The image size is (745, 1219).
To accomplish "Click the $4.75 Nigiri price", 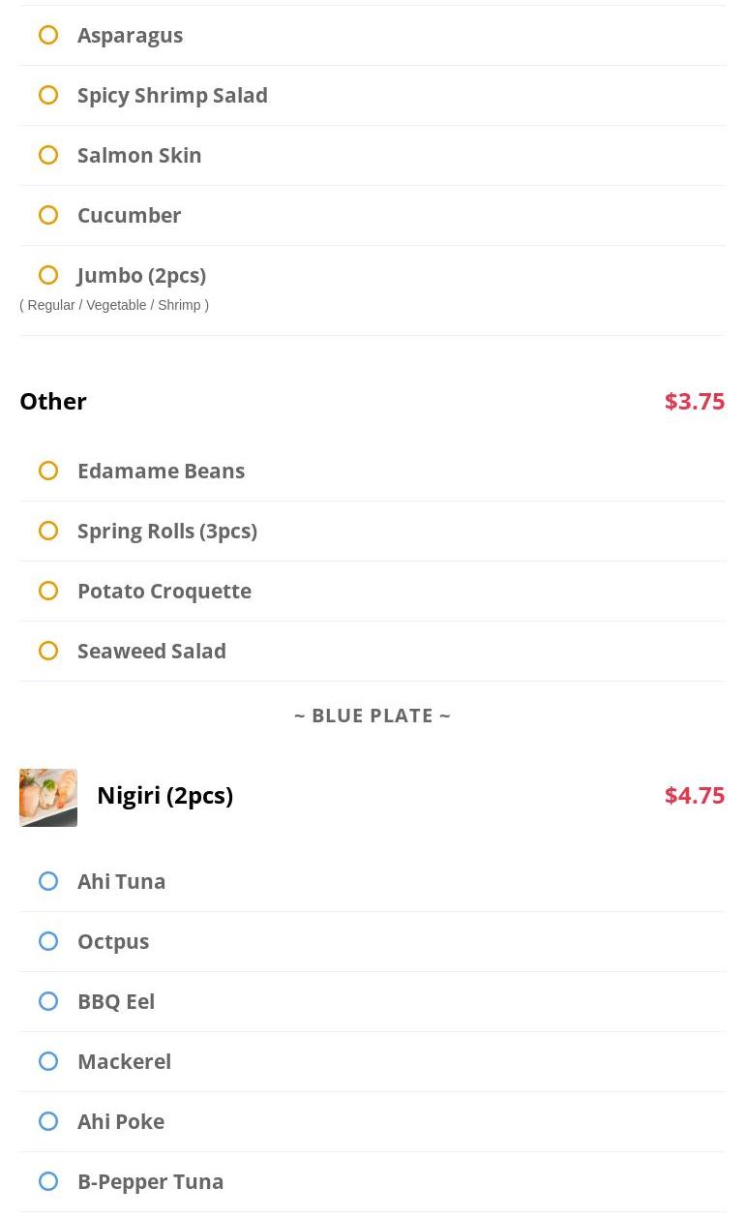I will 694,795.
